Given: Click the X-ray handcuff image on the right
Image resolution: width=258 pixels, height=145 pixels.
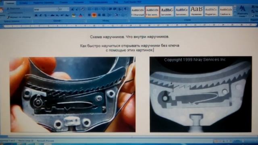Looking at the screenshot, I should click(201, 94).
